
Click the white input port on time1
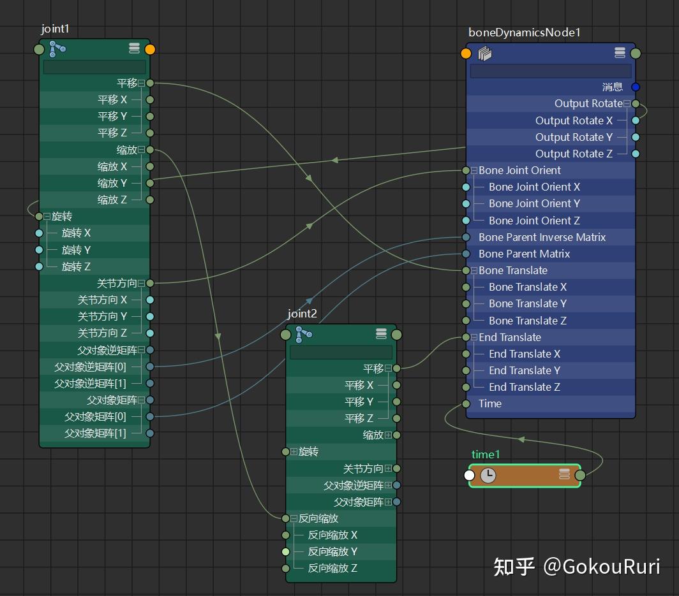[470, 475]
